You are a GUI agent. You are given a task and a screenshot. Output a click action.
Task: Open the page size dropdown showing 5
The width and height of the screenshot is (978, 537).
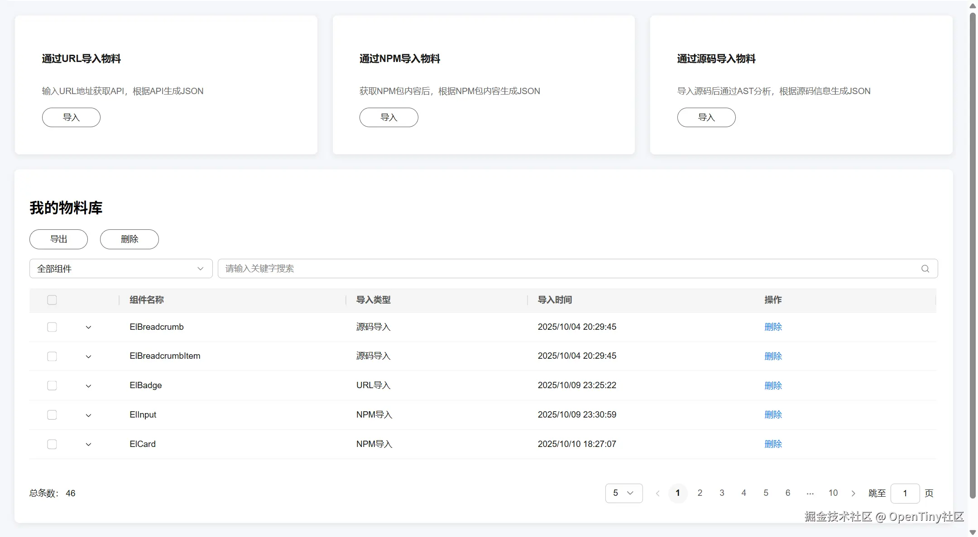[x=623, y=493]
